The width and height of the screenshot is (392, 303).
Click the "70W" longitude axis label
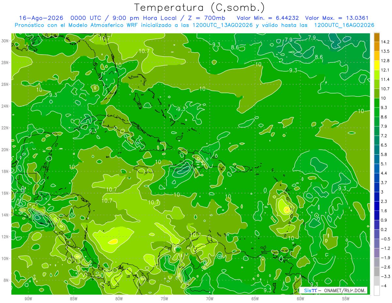(210, 299)
